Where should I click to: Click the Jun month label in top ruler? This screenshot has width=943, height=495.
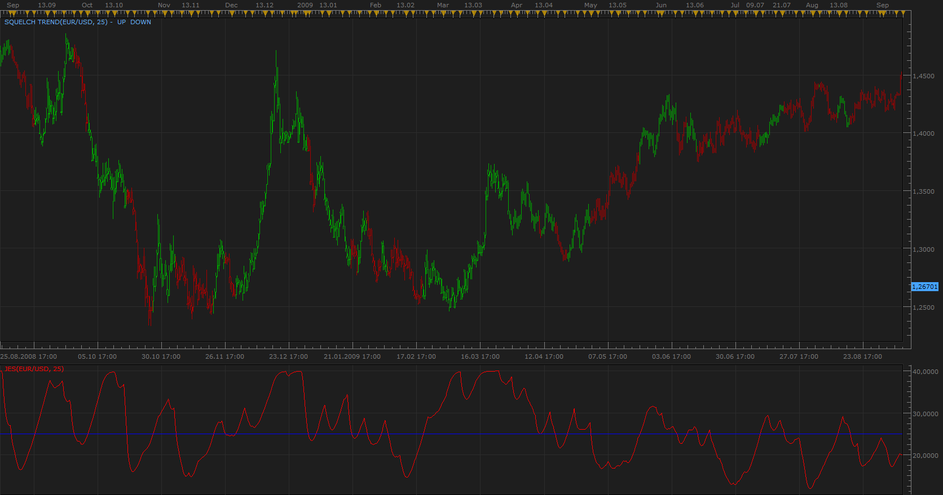point(661,5)
